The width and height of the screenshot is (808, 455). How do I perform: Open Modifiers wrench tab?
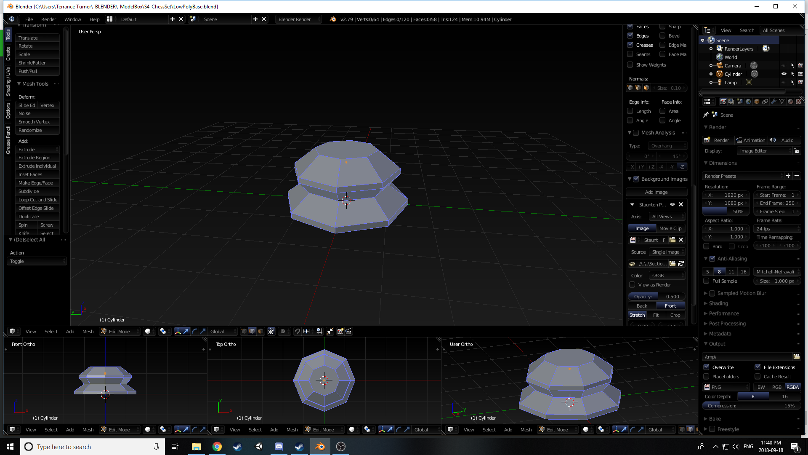773,102
